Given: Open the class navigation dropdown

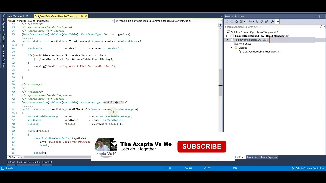Looking at the screenshot, I should pos(113,21).
